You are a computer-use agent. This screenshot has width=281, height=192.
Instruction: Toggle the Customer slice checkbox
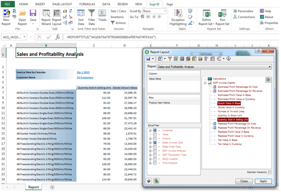155,130
